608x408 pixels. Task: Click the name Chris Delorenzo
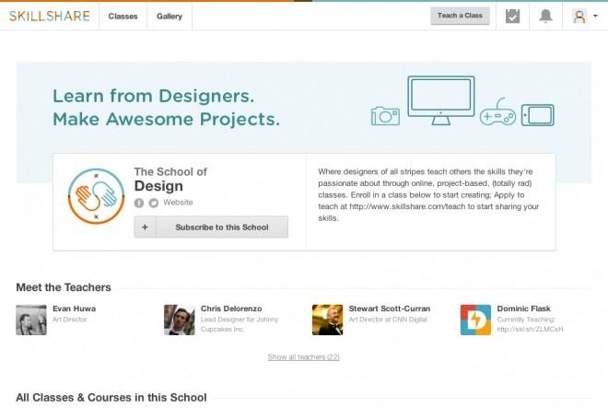point(231,309)
